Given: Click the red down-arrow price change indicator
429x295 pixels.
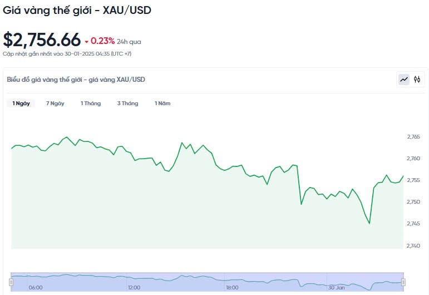Looking at the screenshot, I should 87,41.
